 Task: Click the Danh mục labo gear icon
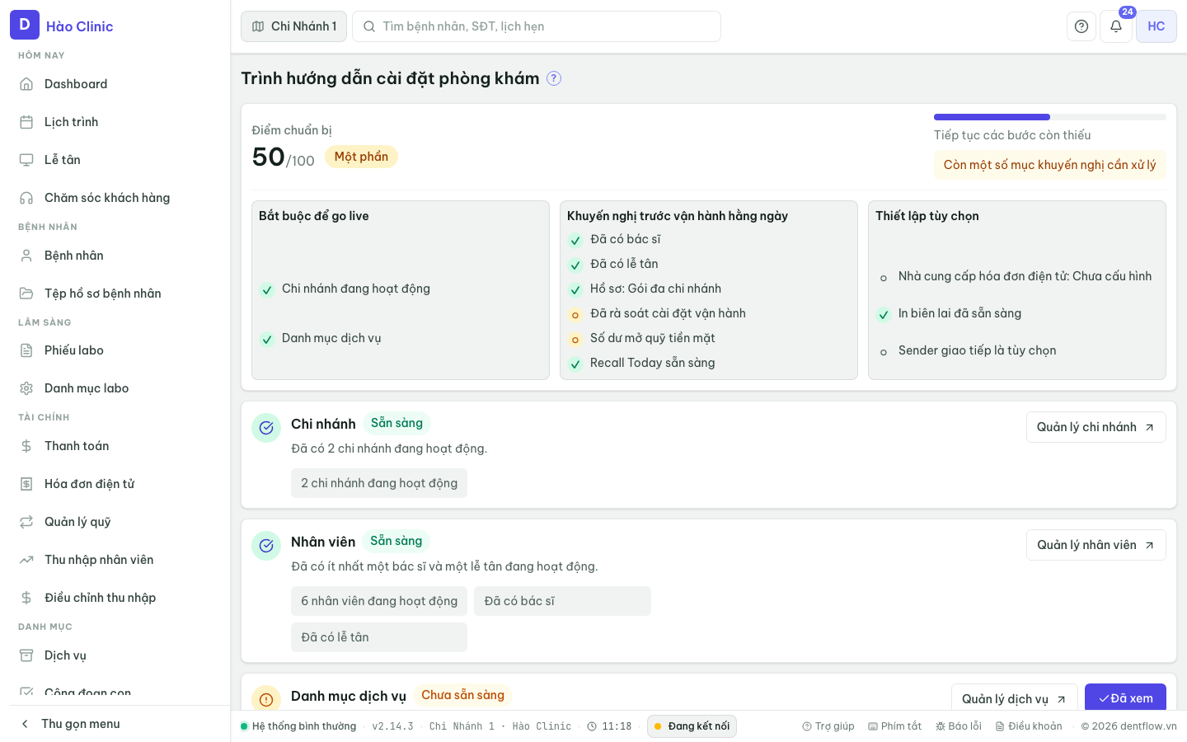[x=26, y=388]
